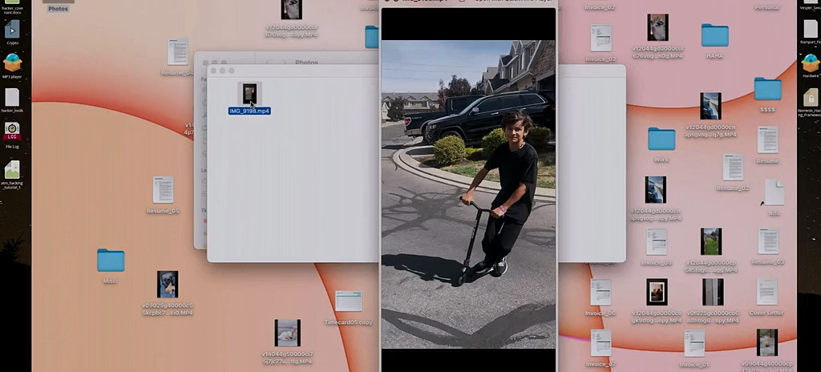This screenshot has height=372, width=821.
Task: Open the HAHA folder
Action: coord(714,35)
